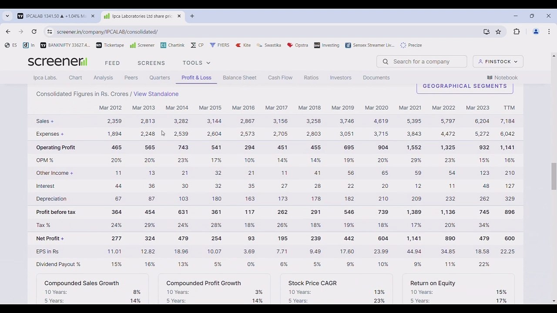This screenshot has height=313, width=557.
Task: Click the company search field
Action: tap(422, 62)
